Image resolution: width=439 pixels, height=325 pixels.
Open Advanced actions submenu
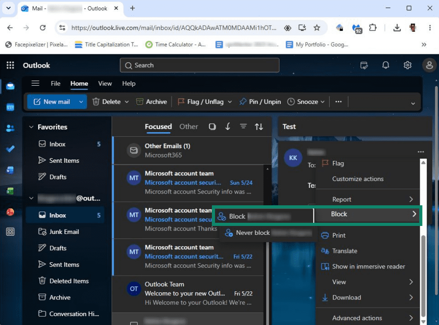coord(368,318)
